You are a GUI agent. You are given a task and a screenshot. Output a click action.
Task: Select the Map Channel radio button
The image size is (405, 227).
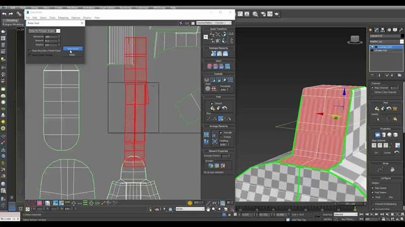tap(373, 88)
